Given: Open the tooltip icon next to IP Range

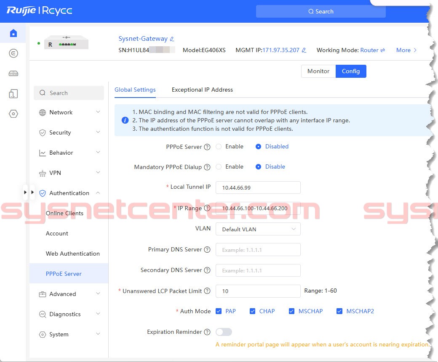Looking at the screenshot, I should tap(207, 208).
